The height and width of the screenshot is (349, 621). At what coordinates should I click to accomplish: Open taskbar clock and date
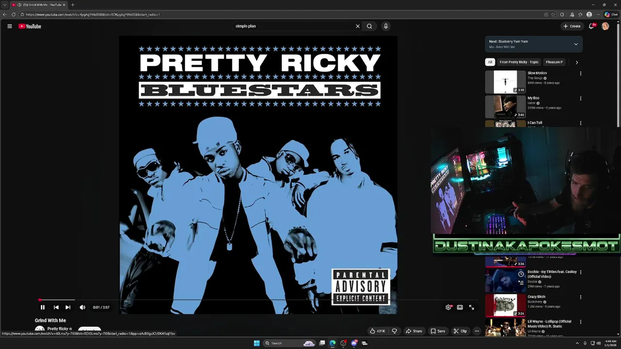point(611,343)
